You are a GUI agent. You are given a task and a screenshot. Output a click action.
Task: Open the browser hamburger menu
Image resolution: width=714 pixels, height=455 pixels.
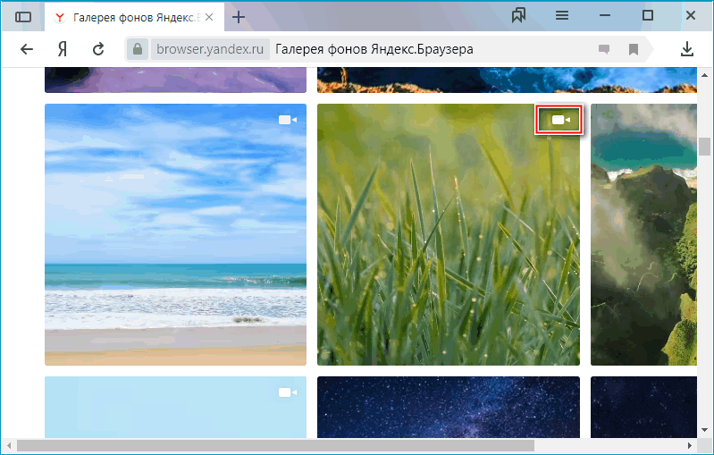pos(562,15)
